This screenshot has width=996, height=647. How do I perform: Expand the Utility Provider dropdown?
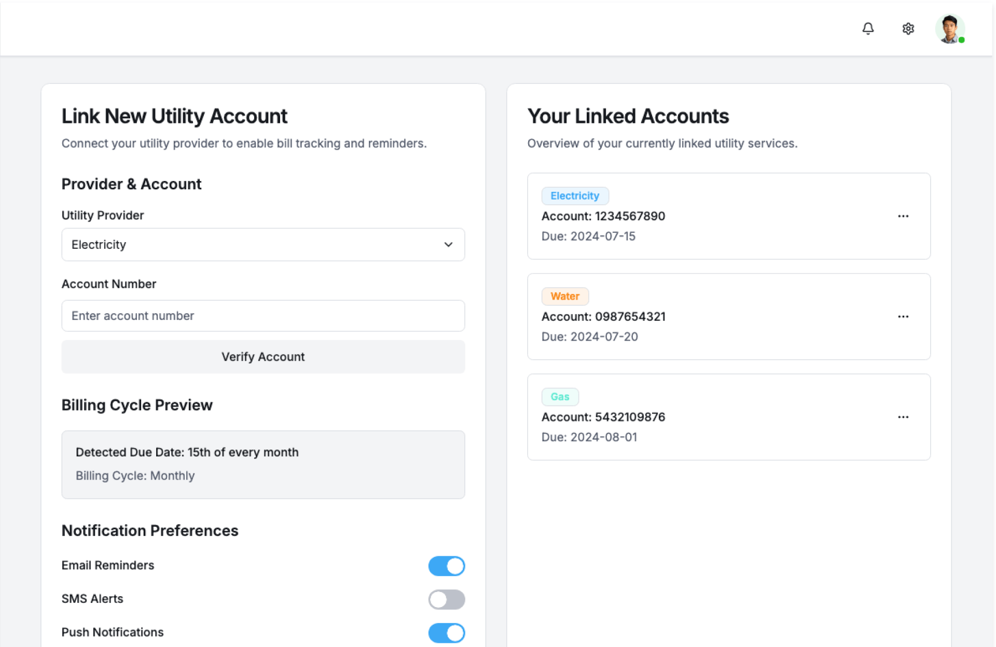point(262,245)
